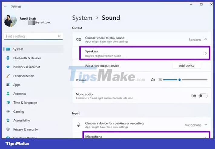
Task: Click the back arrow next to Settings
Action: [x=5, y=6]
